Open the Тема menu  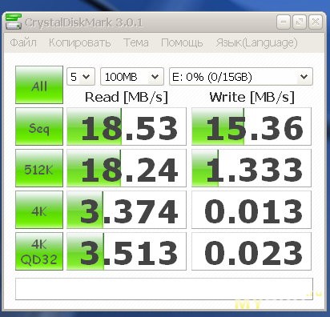pos(136,42)
